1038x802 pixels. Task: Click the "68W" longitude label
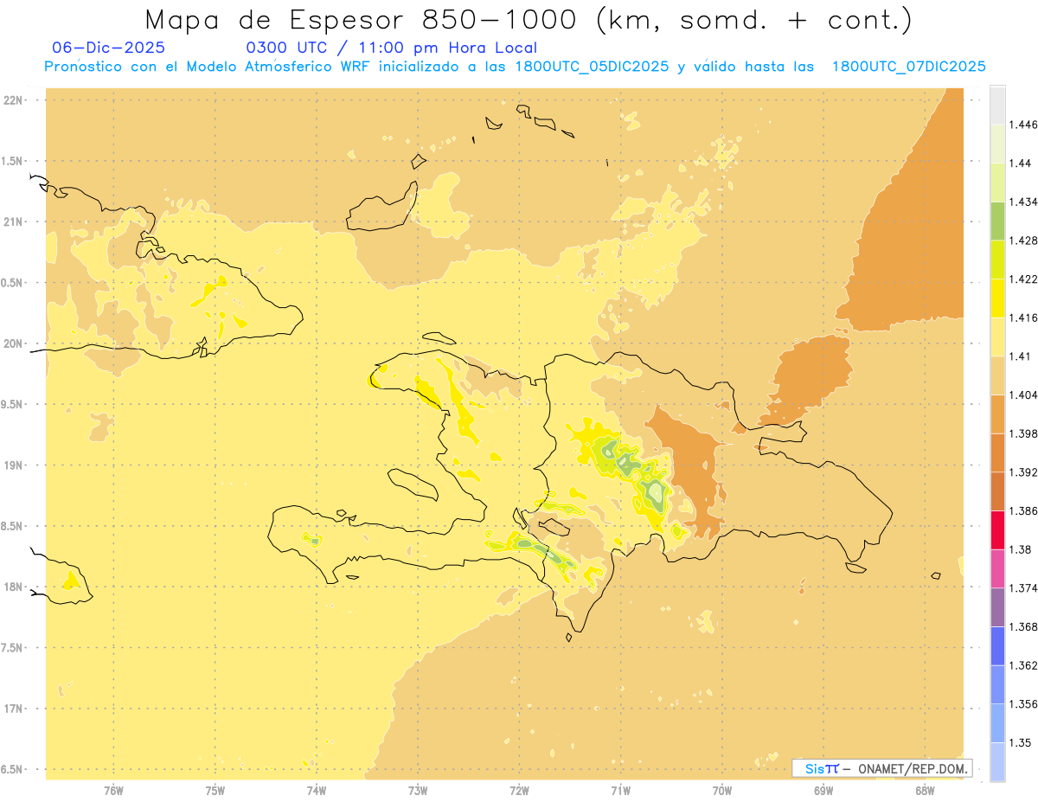(x=925, y=790)
